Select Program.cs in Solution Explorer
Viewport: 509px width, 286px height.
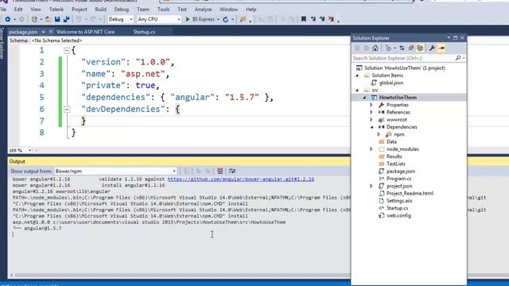coord(399,179)
